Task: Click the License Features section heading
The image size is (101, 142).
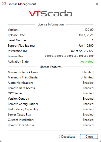Action: [51, 67]
